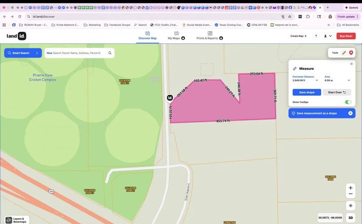Open the Texas Closing Cos bookmark
362x224 pixels.
pyautogui.click(x=229, y=25)
